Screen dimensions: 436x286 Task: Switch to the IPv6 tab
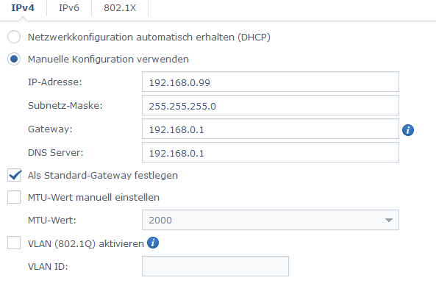click(69, 8)
